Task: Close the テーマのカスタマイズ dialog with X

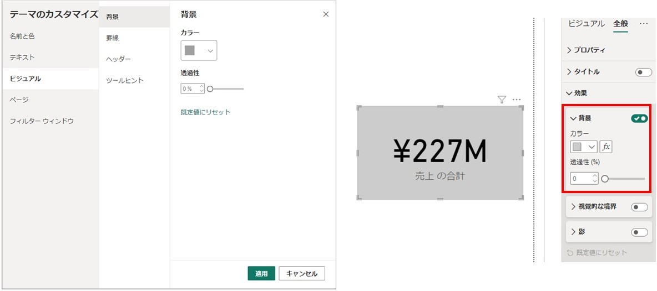Action: (x=326, y=14)
